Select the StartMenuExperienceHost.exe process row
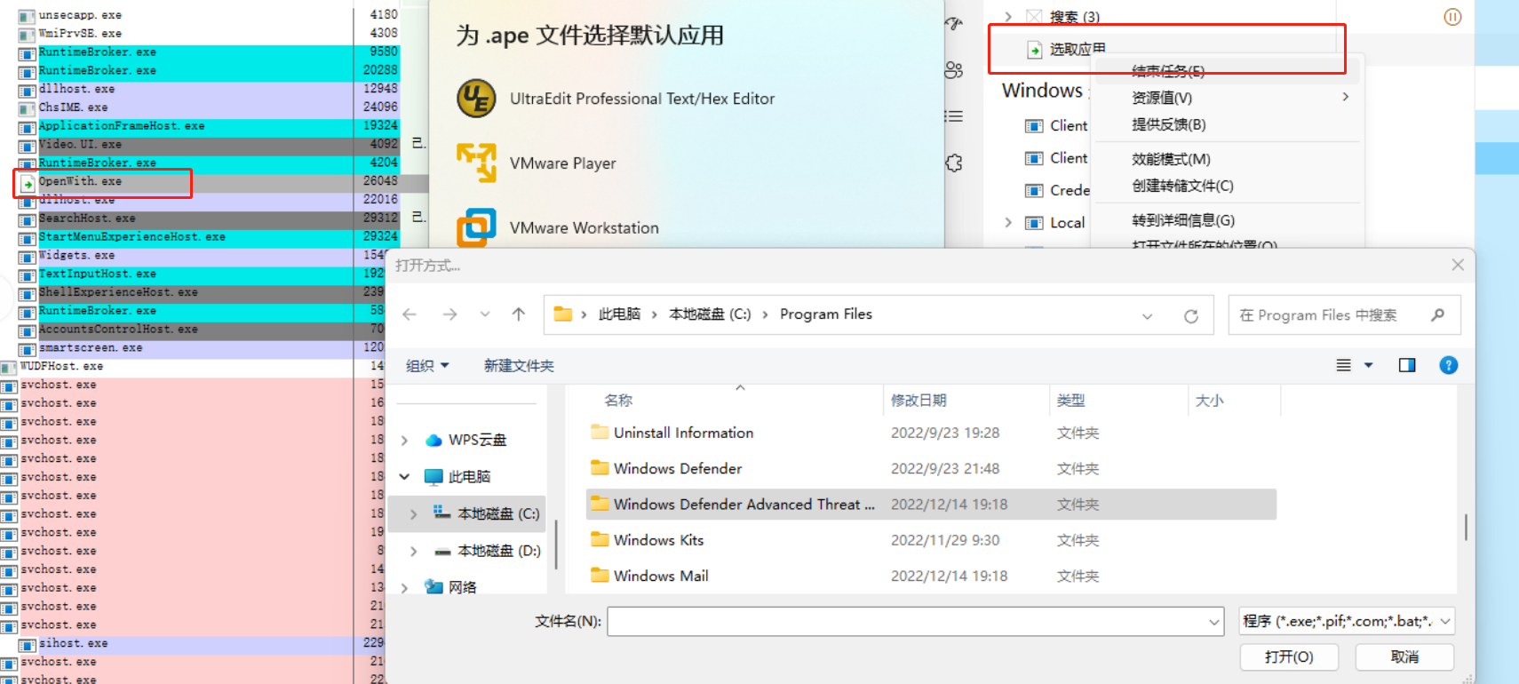 [207, 237]
